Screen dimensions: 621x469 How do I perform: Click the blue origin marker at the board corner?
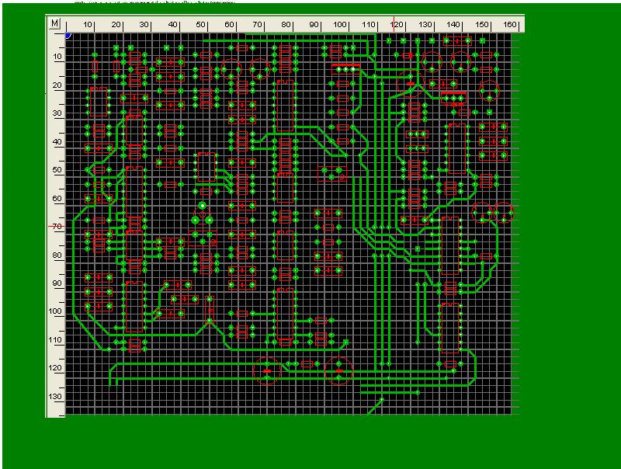[x=68, y=36]
